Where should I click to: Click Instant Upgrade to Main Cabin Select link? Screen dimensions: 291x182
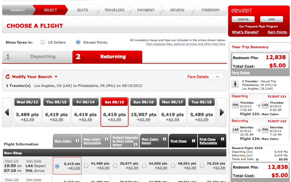pyautogui.click(x=125, y=141)
